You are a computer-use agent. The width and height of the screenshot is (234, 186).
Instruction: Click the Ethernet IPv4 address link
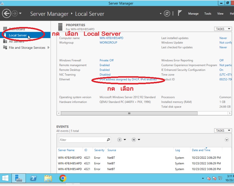128,80
